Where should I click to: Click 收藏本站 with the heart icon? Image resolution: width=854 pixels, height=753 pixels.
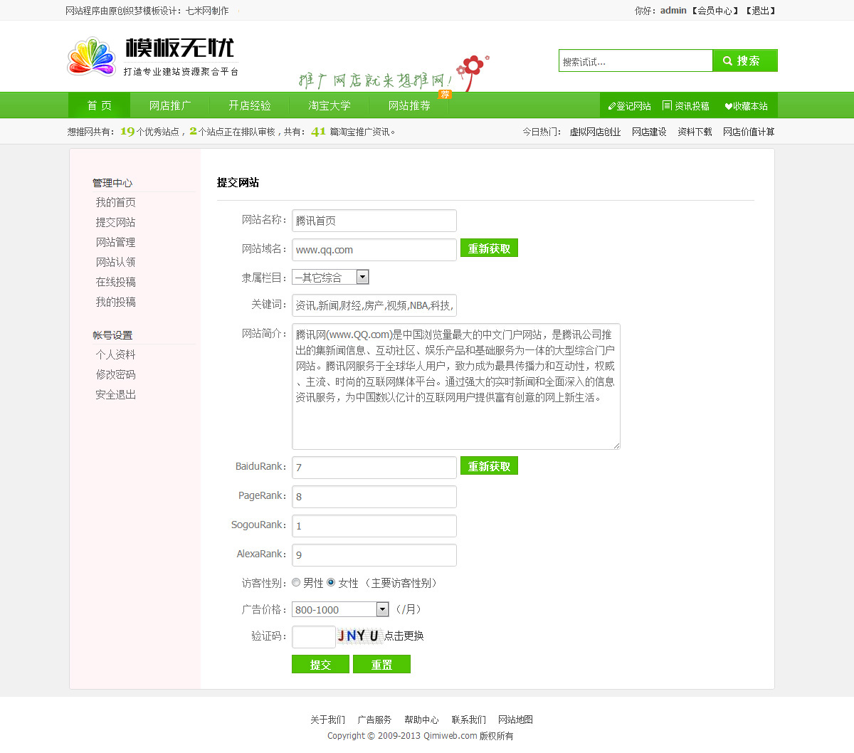pos(746,106)
